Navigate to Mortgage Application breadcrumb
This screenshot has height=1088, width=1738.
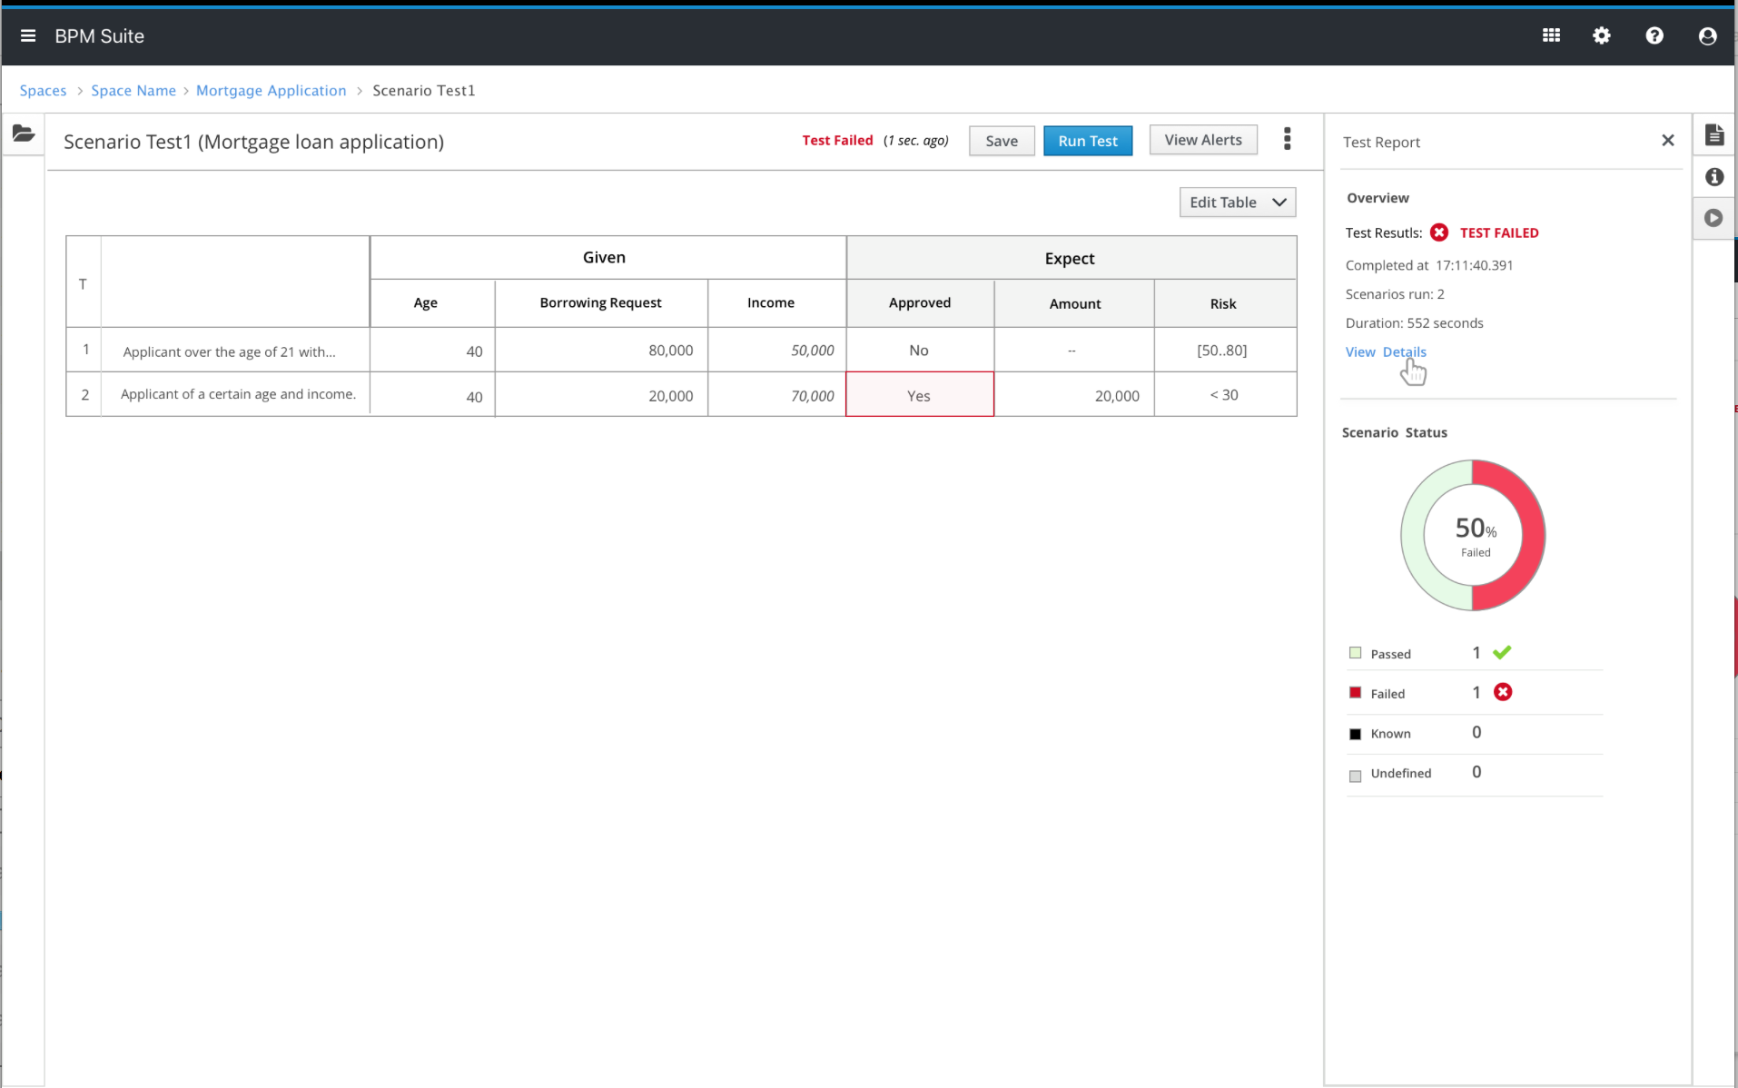[x=271, y=91]
